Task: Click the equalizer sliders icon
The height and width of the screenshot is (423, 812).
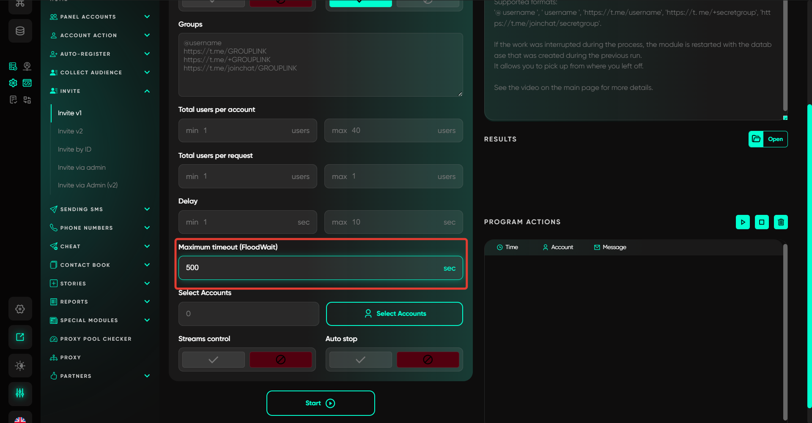Action: click(20, 393)
